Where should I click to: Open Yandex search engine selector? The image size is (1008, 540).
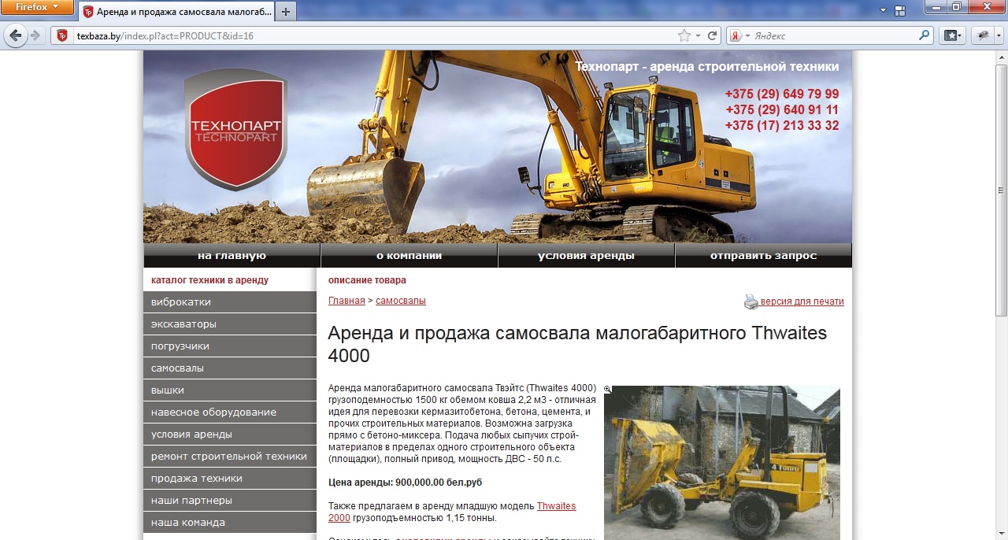point(738,36)
